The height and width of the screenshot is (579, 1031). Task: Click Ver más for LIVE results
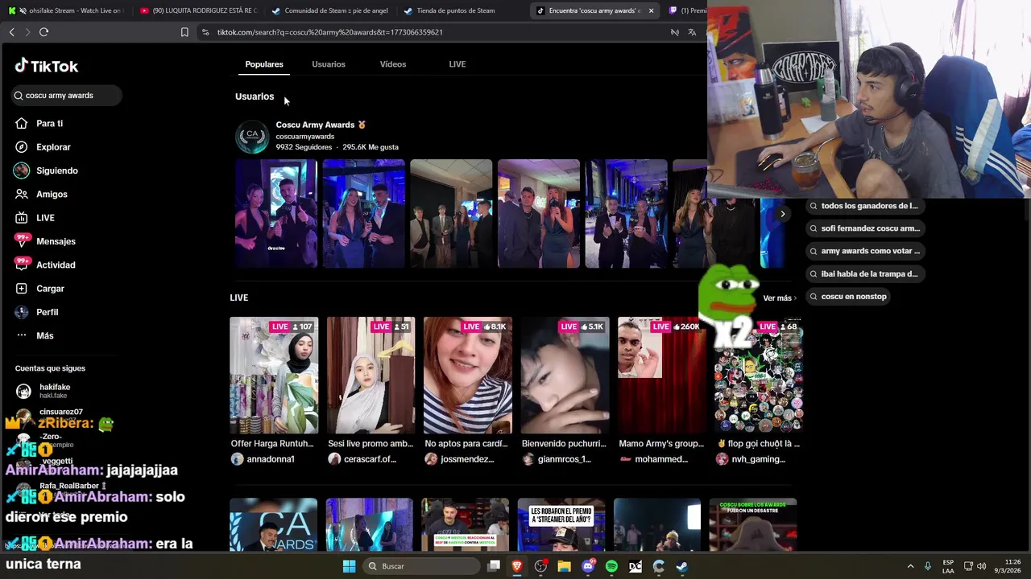coord(780,298)
